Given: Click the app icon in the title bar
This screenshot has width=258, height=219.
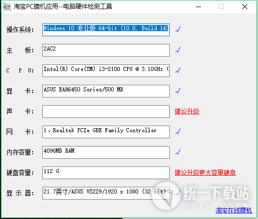Looking at the screenshot, I should [7, 7].
